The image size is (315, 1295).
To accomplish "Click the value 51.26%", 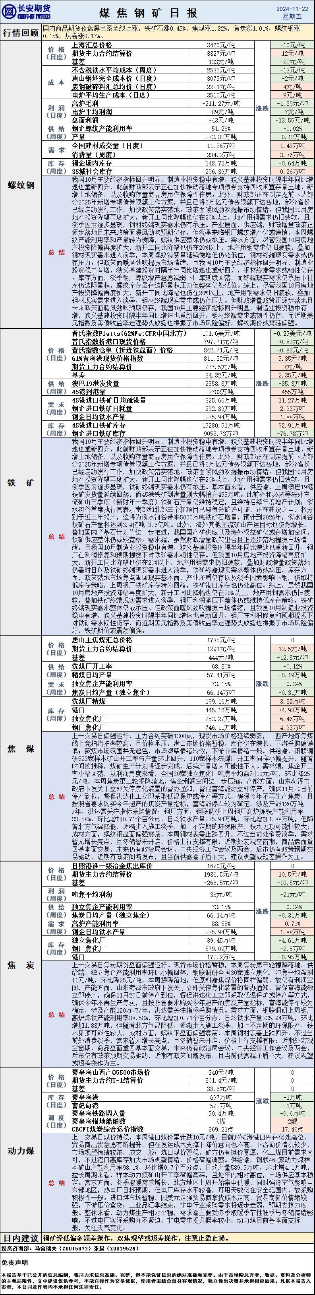I will [x=221, y=129].
